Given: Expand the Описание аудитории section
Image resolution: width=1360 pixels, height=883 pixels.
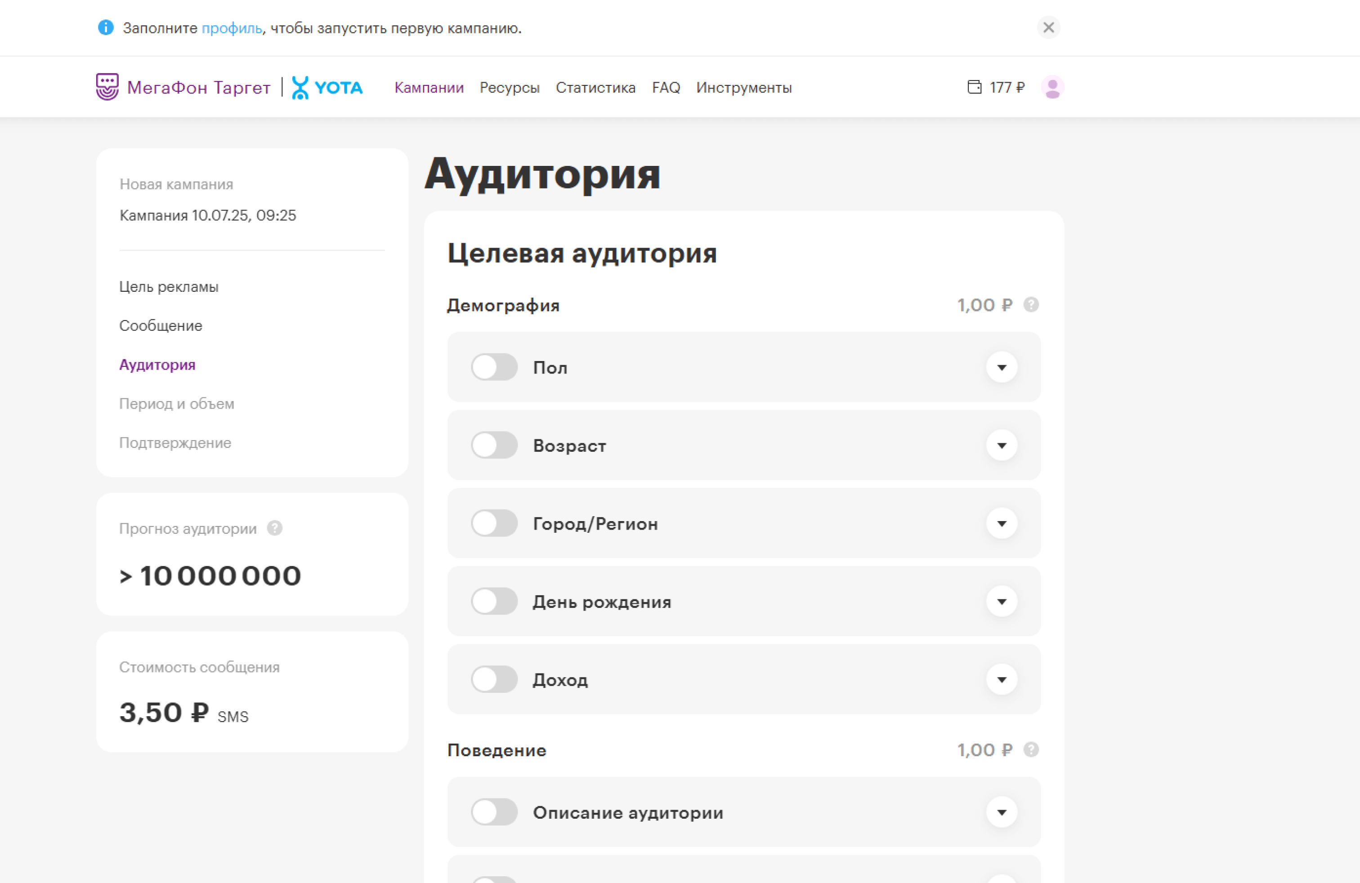Looking at the screenshot, I should [x=1001, y=812].
